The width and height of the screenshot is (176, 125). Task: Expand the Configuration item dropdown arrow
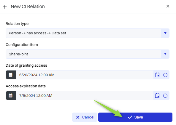(165, 54)
